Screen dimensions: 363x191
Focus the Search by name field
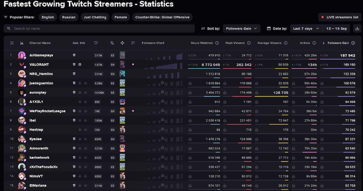pyautogui.click(x=99, y=29)
